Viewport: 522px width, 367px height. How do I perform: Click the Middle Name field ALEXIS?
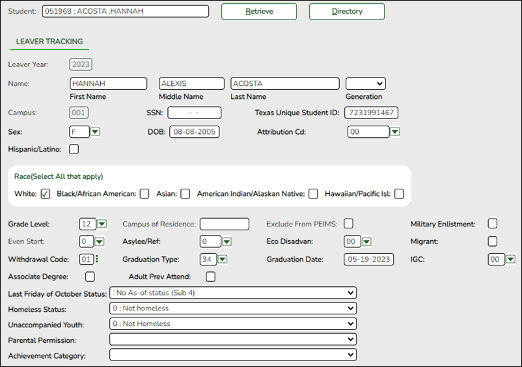[191, 83]
